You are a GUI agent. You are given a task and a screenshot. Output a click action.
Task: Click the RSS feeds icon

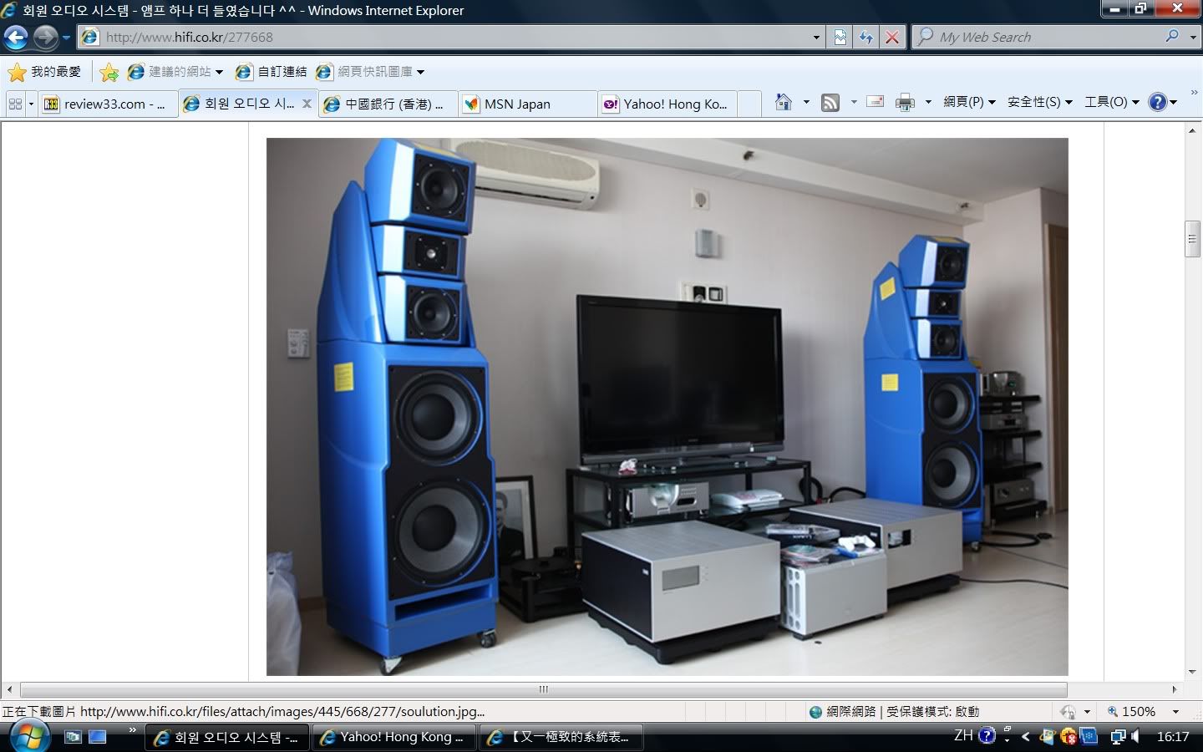click(830, 102)
